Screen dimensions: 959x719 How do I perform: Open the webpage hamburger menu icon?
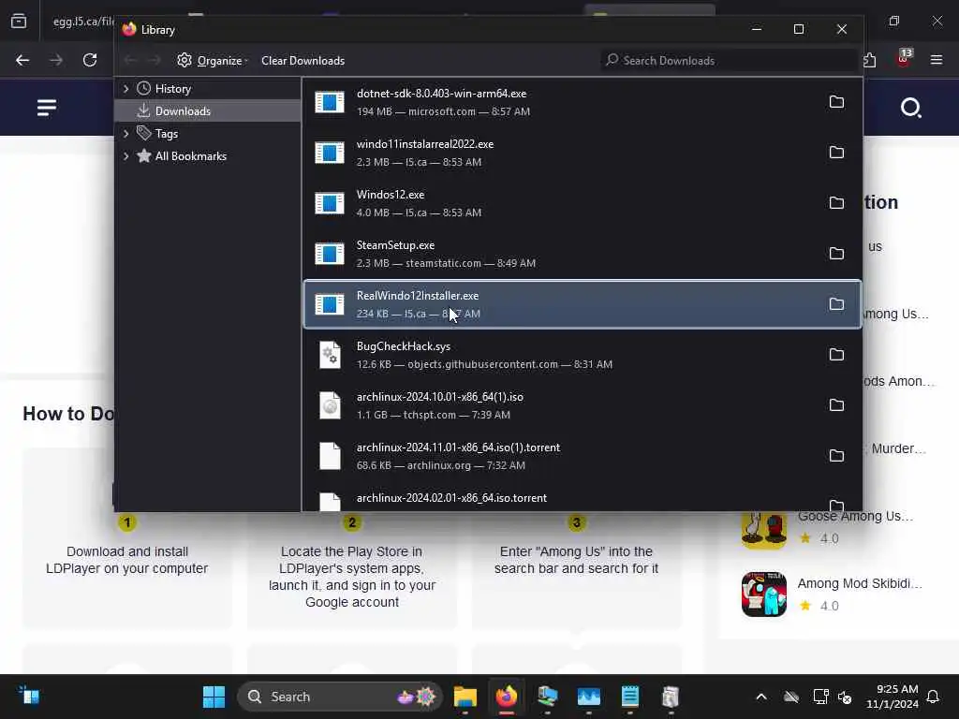tap(47, 108)
